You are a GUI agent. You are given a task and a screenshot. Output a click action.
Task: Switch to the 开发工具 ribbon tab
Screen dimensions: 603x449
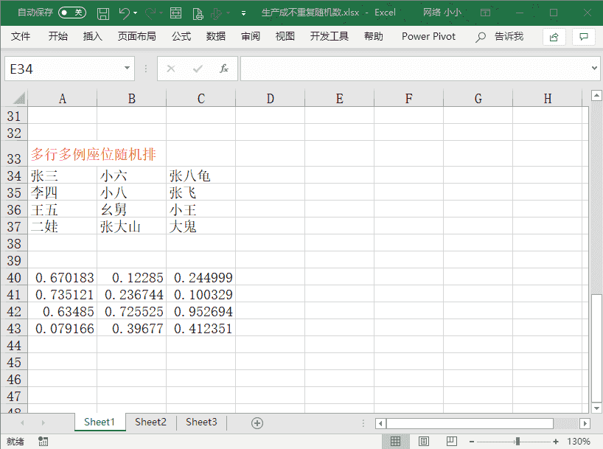pyautogui.click(x=330, y=37)
